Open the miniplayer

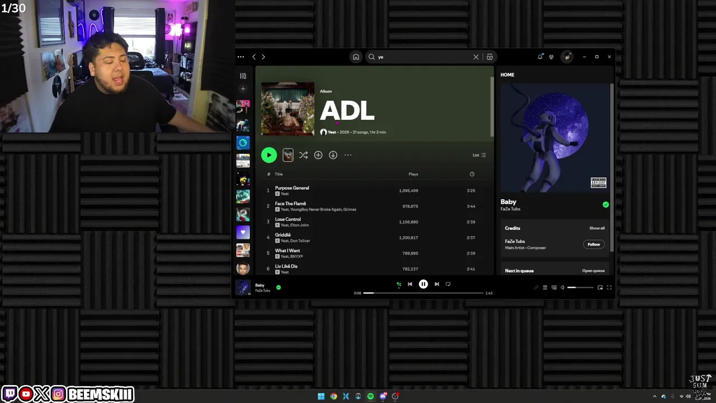[600, 288]
